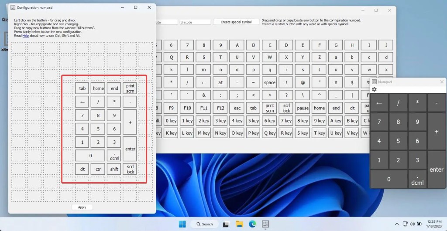Pick the 'K key' button in All buttons window
The width and height of the screenshot is (447, 231).
click(x=171, y=133)
